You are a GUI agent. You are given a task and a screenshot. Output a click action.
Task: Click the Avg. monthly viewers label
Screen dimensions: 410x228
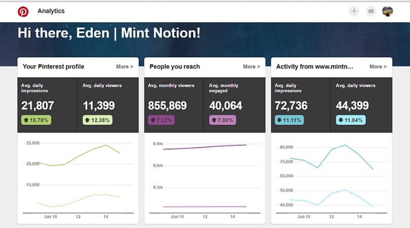(171, 86)
